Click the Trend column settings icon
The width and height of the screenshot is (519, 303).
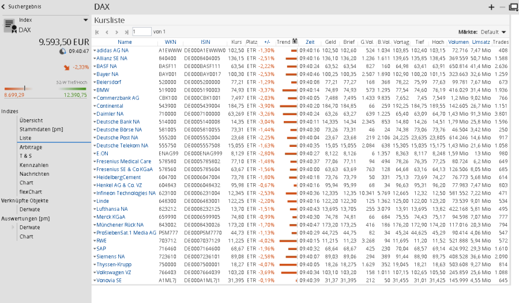click(295, 41)
